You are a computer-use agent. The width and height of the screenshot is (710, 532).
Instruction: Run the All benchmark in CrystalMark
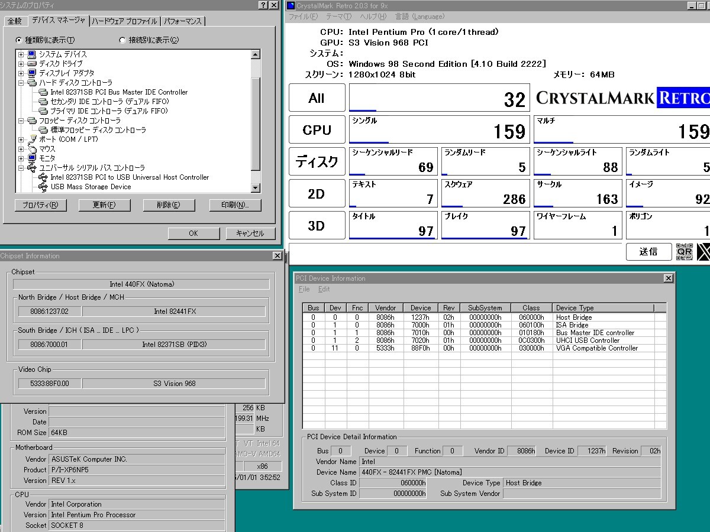tap(317, 98)
